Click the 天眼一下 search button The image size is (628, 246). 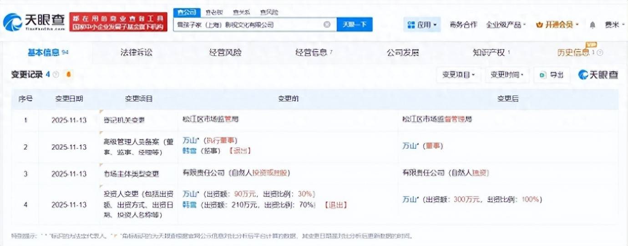coord(355,25)
